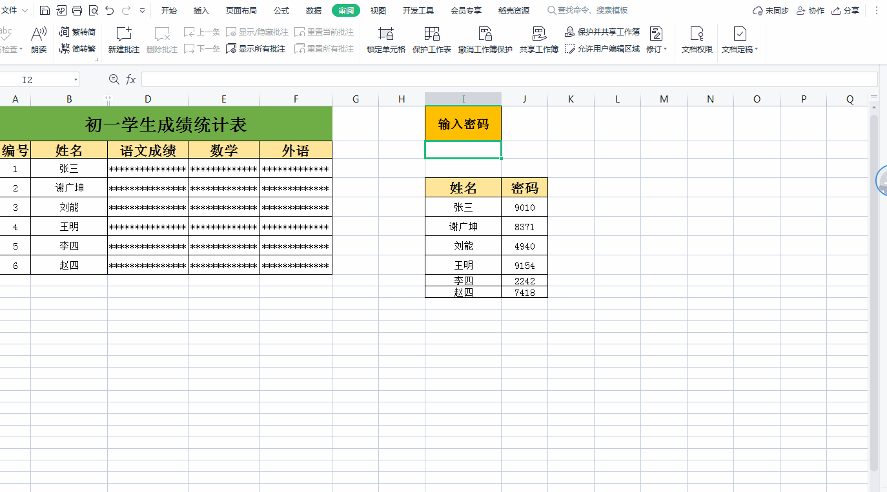Open the 稻壳资源 resources tab

514,10
